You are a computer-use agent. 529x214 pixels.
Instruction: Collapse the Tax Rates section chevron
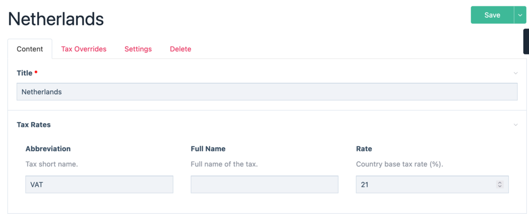[516, 125]
